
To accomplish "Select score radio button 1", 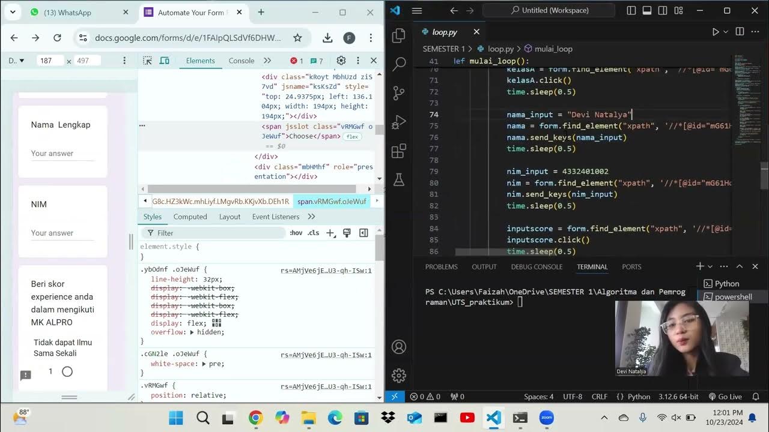I will 67,371.
